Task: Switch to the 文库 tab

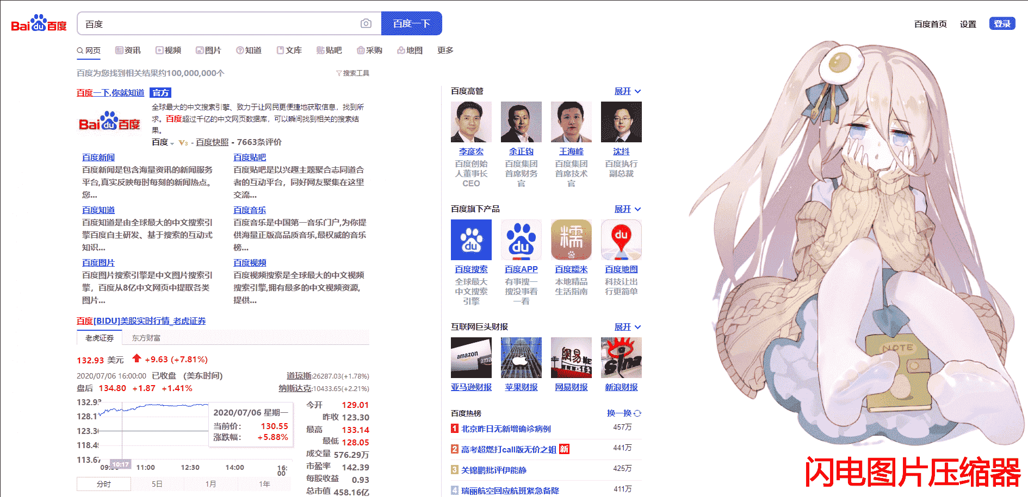Action: [x=289, y=51]
